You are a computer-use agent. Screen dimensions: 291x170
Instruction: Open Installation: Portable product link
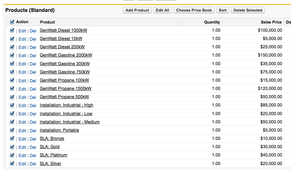tap(59, 130)
